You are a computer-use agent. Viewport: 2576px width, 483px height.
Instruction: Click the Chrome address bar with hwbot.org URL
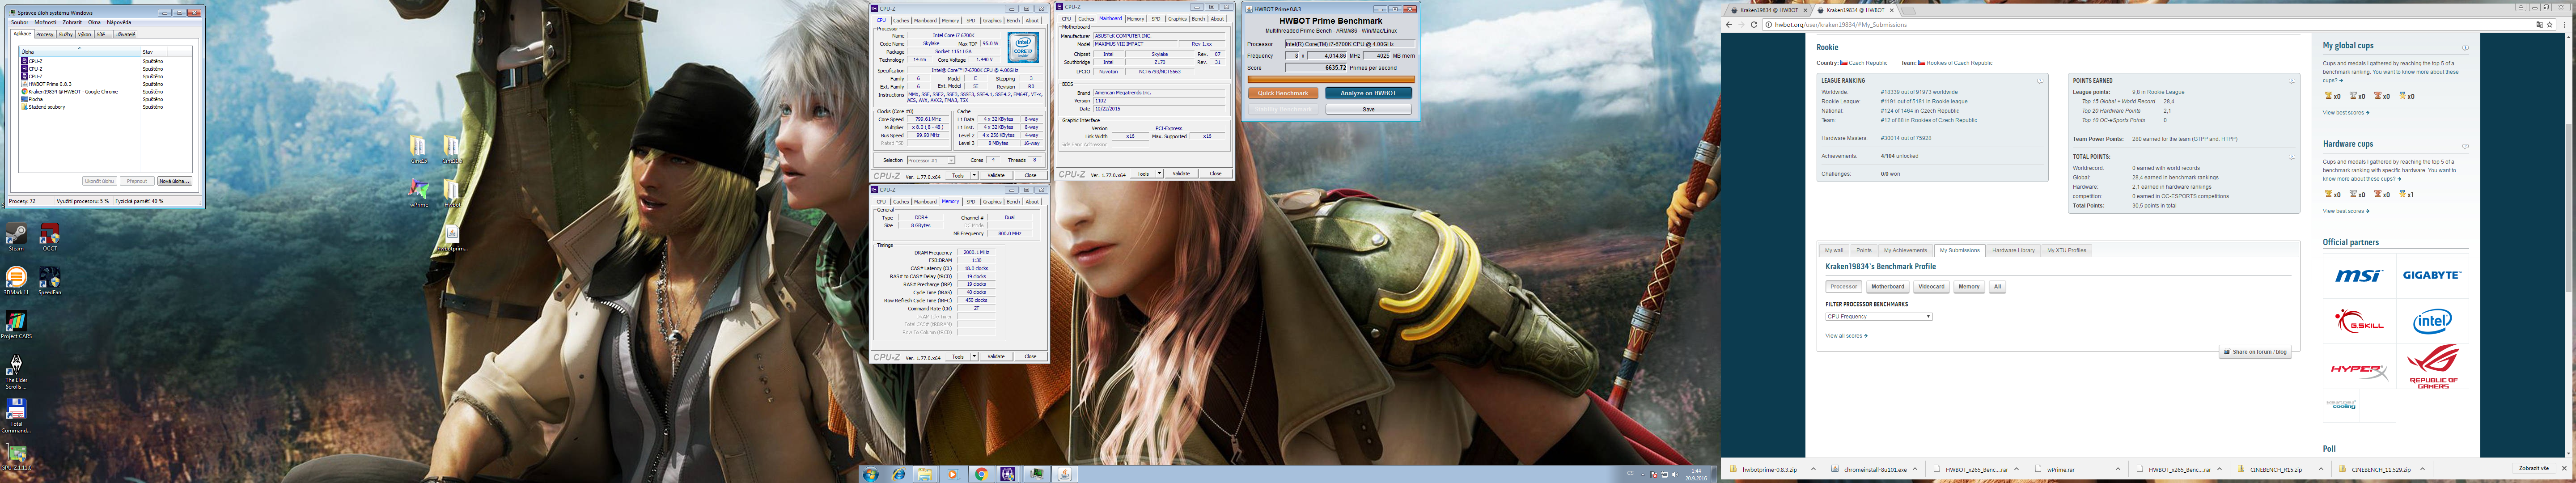tap(2160, 24)
